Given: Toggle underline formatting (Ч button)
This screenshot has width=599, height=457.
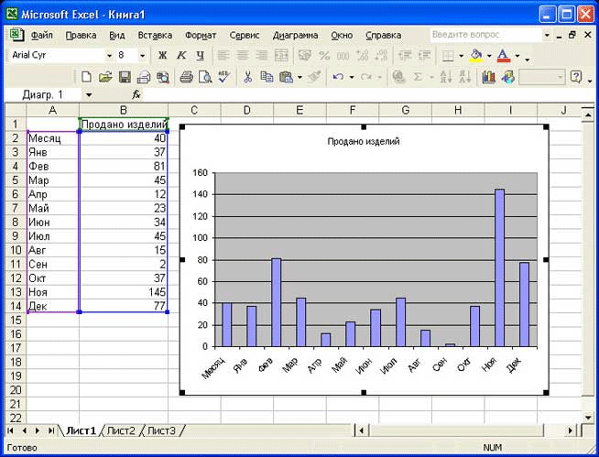Looking at the screenshot, I should [200, 56].
